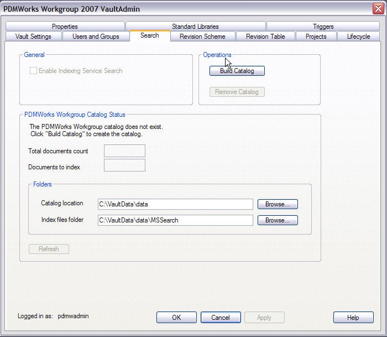Click the Remove Catalog button
The image size is (387, 337).
tap(237, 92)
